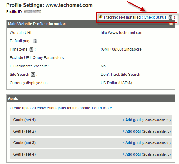Click the (GMT+08:00) Singapore time zone value
The image size is (179, 164).
[121, 49]
